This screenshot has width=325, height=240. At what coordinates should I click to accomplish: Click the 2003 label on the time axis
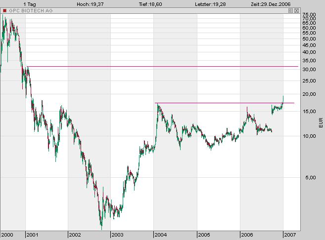[x=118, y=235]
